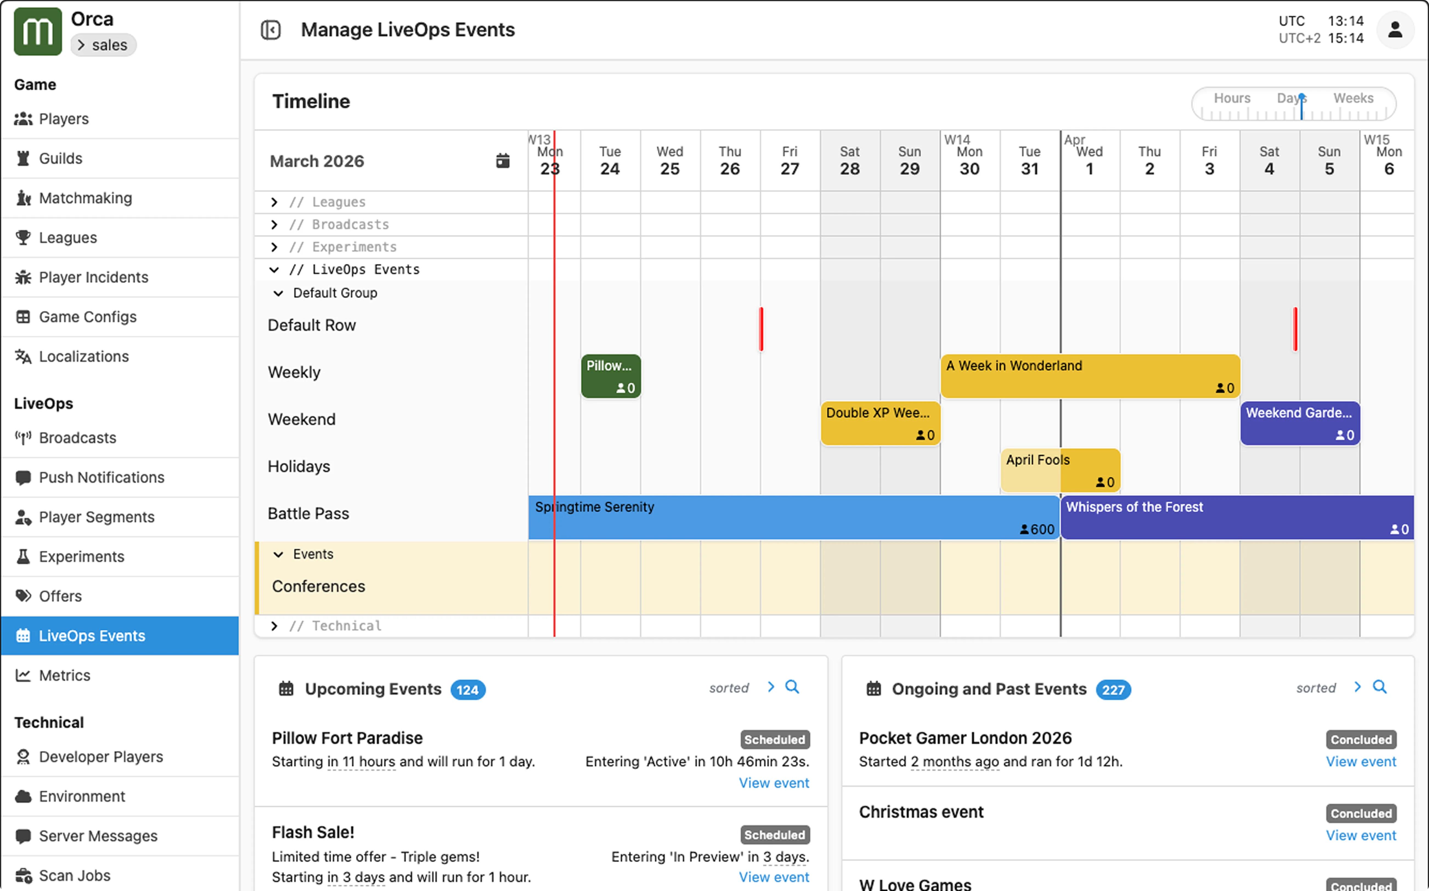Open the calendar picker next to March 2026
The height and width of the screenshot is (891, 1429).
click(x=502, y=160)
